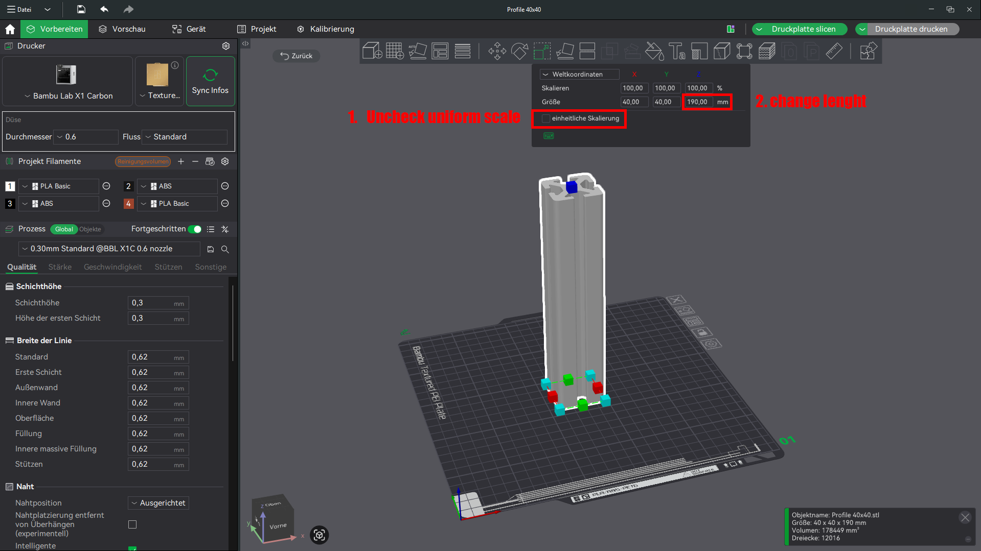The image size is (981, 551).
Task: Click the save floppy icon in title bar
Action: [x=81, y=9]
